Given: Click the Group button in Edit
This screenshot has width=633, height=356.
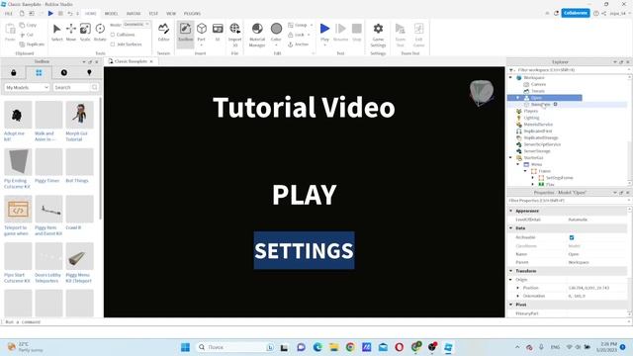Looking at the screenshot, I should (x=301, y=25).
